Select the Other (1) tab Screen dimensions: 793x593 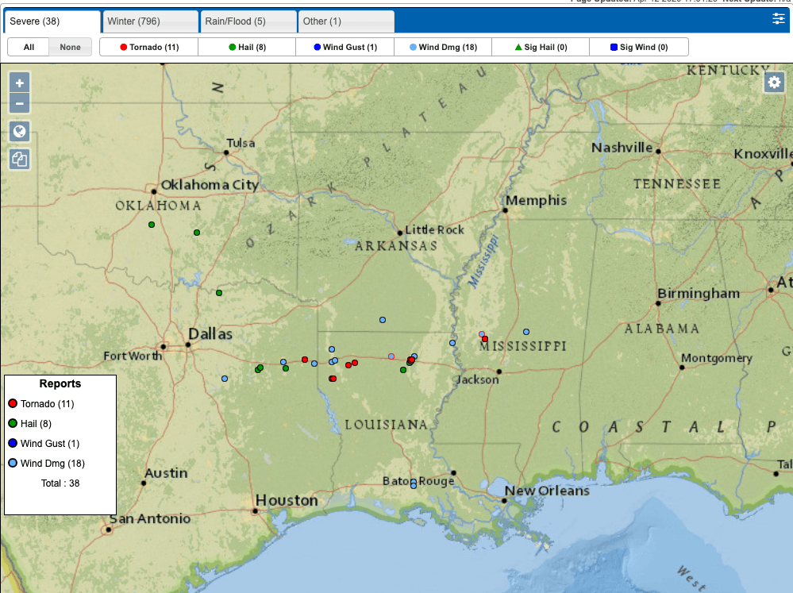(345, 21)
